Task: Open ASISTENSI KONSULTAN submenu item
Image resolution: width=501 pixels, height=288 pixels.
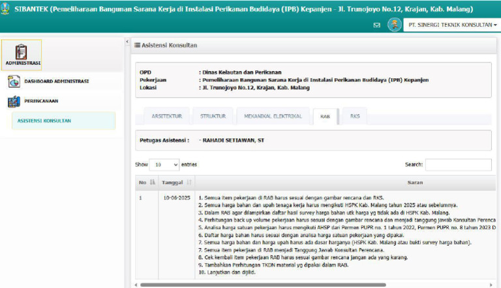Action: tap(63, 121)
